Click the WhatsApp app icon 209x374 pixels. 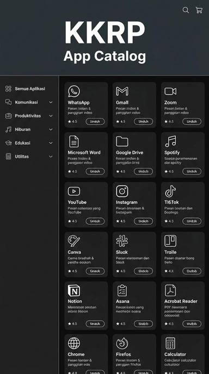74,91
